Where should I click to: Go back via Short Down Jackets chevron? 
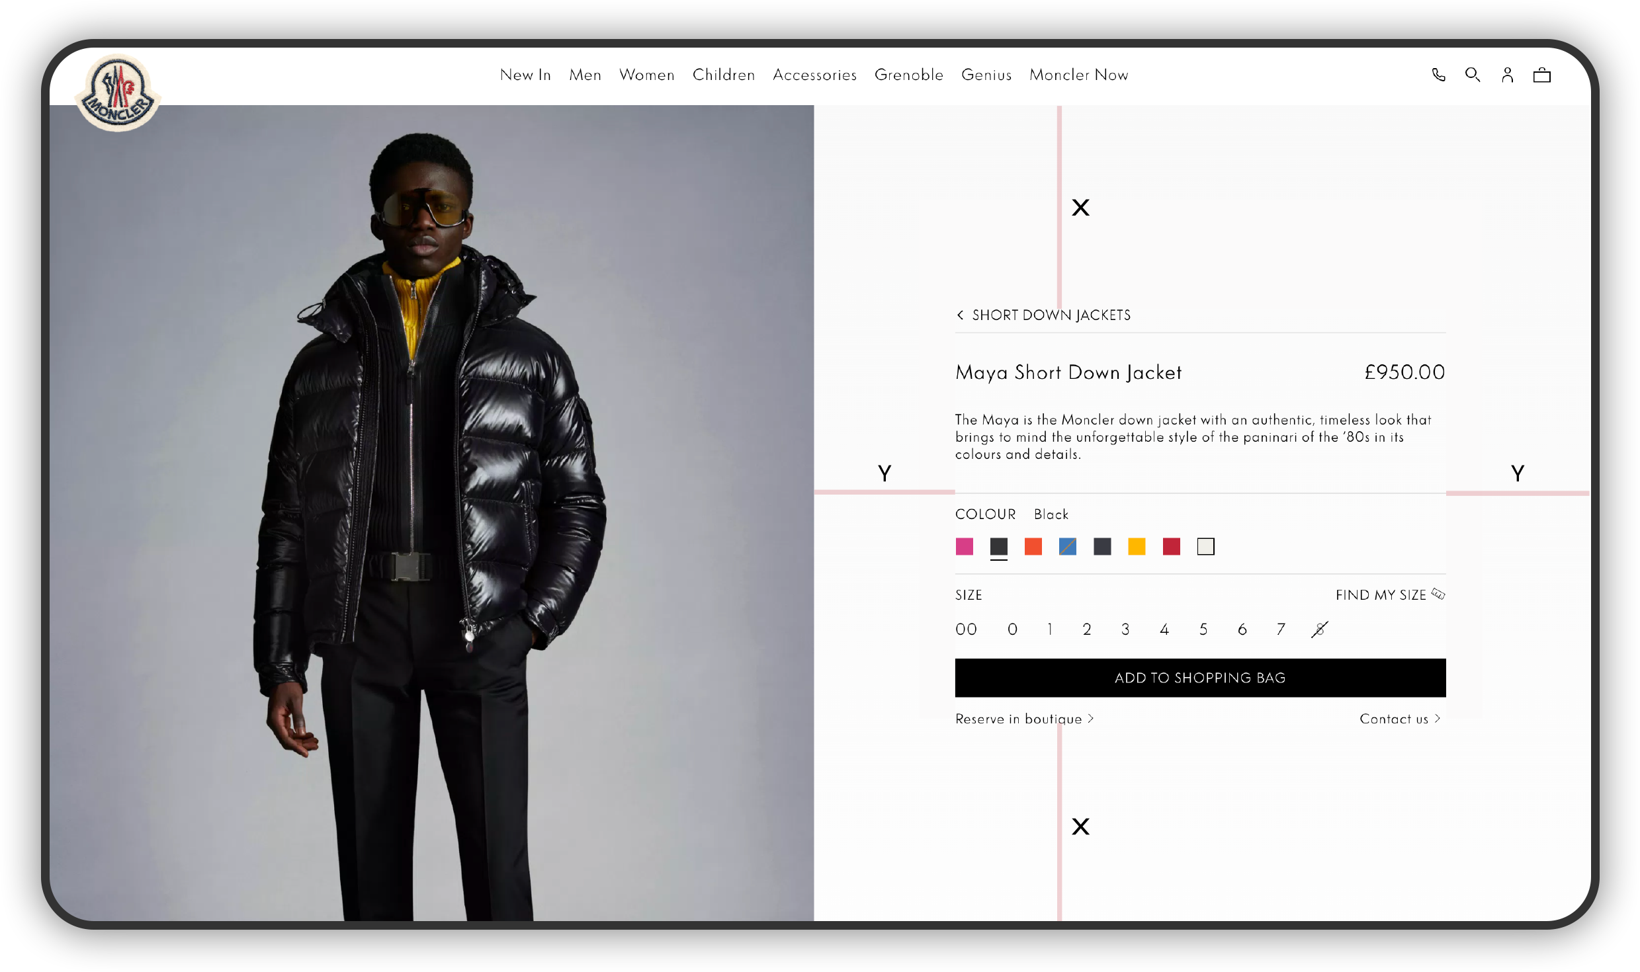pyautogui.click(x=960, y=315)
